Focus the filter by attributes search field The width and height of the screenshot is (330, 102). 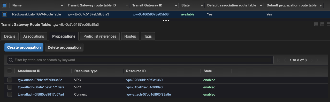click(x=140, y=60)
